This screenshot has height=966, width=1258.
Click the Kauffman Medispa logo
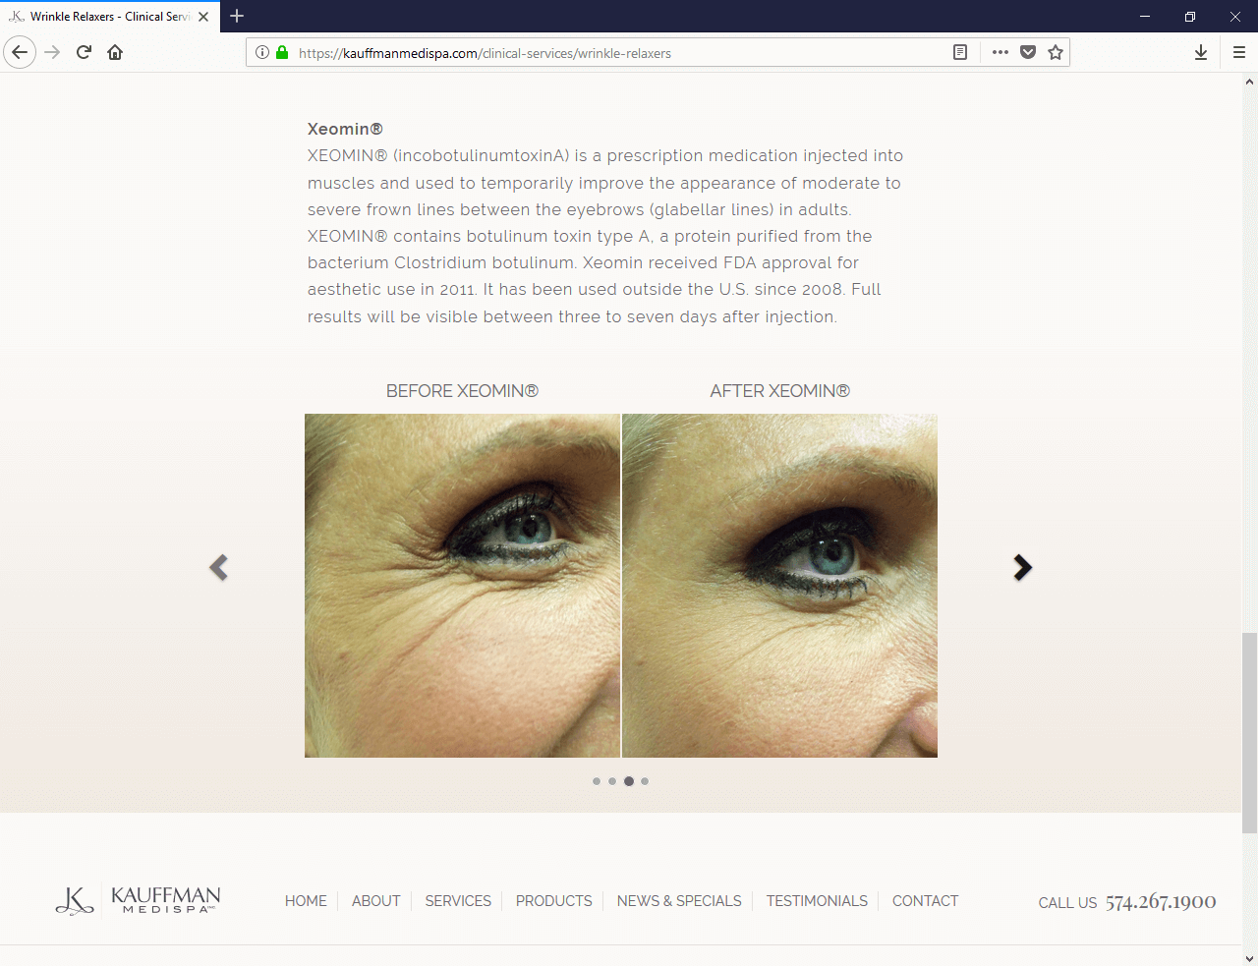138,900
